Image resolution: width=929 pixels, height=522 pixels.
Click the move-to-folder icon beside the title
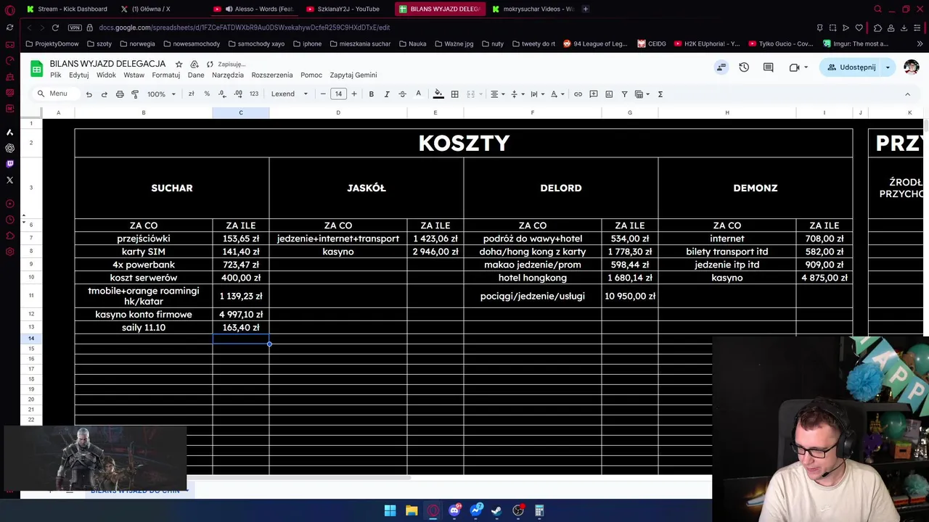click(194, 64)
